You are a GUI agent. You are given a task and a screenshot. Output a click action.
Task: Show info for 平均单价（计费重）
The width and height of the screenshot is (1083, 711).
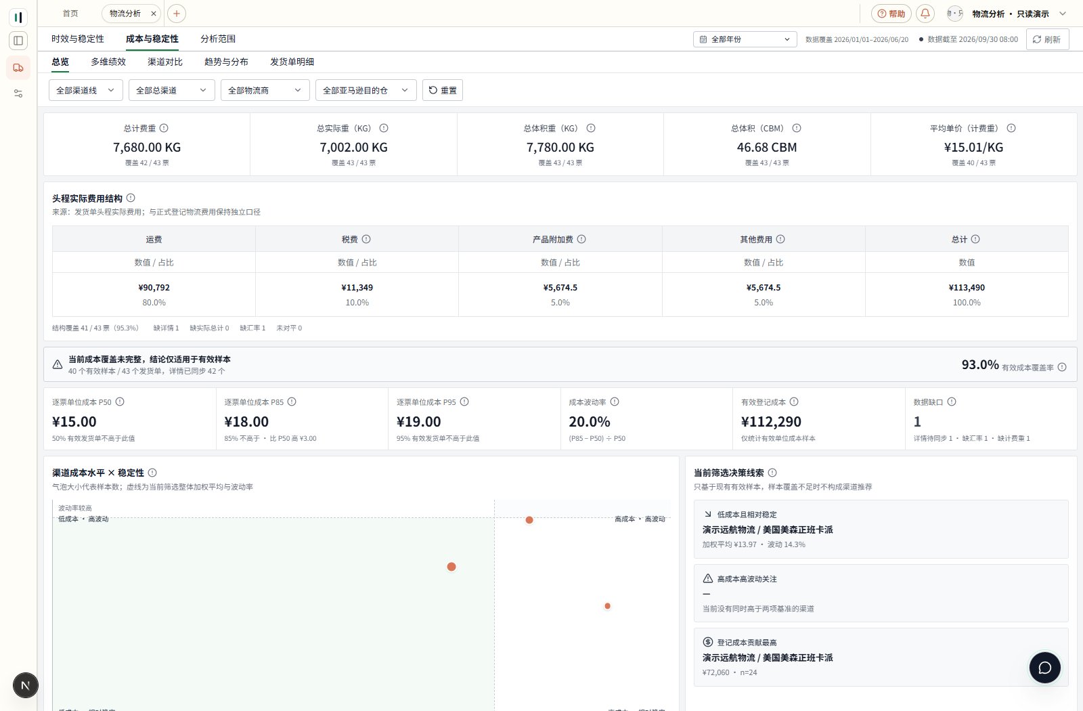click(x=1011, y=128)
